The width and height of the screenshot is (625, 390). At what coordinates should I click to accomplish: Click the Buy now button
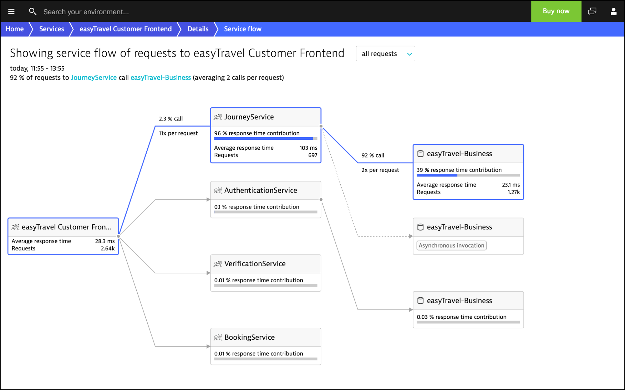[556, 11]
